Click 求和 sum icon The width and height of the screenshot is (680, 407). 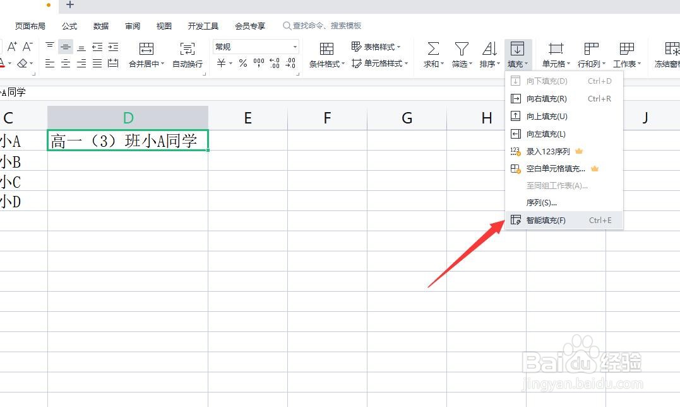[432, 49]
